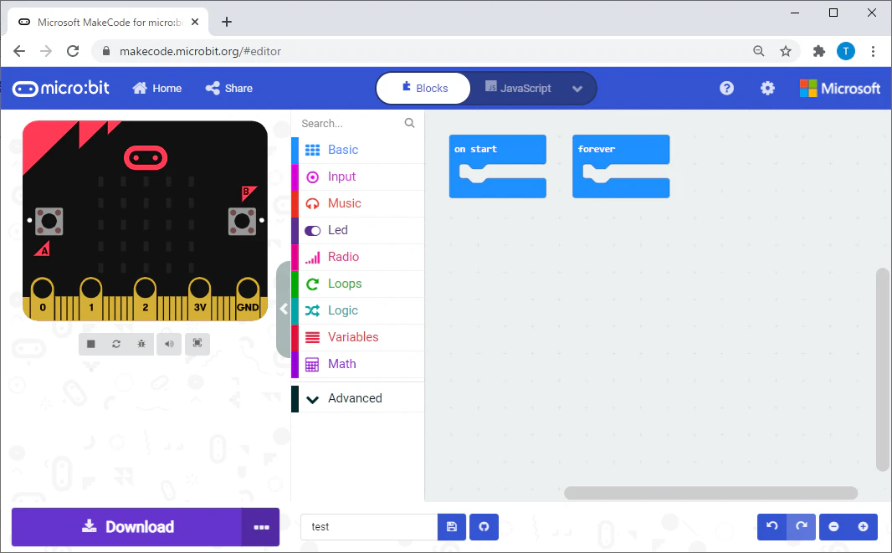Open the settings gear menu

point(767,88)
